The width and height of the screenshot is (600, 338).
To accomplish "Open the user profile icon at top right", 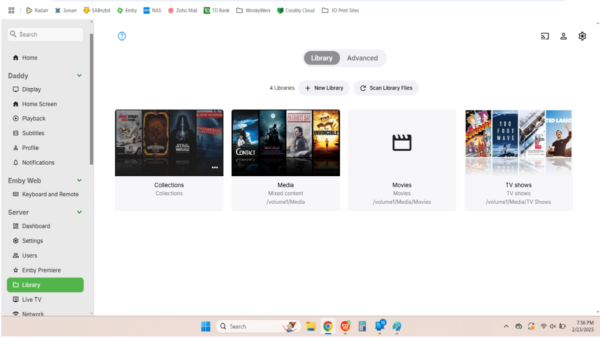I will pos(563,36).
